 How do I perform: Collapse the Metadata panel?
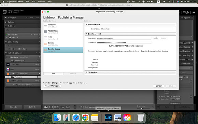[192, 64]
